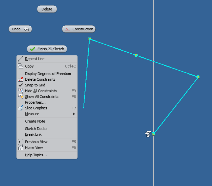Click Finish 2D Sketch

pyautogui.click(x=47, y=49)
